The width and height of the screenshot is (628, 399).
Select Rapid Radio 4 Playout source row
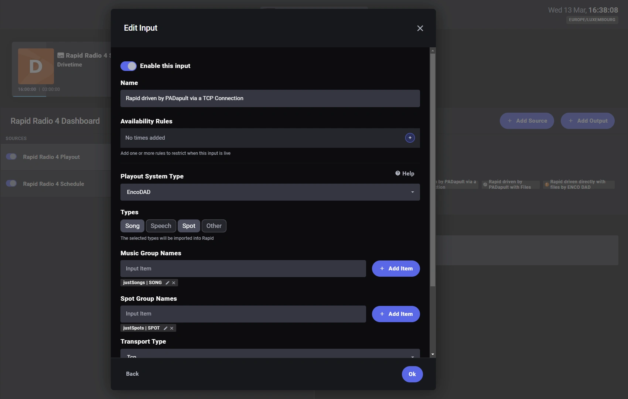55,157
